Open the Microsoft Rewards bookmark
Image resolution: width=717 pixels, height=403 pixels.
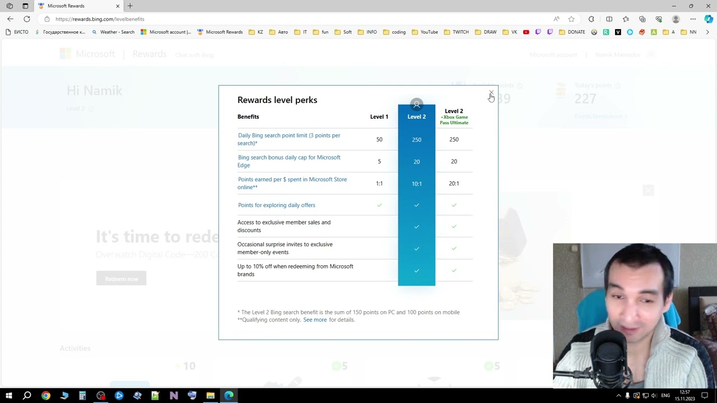pyautogui.click(x=220, y=32)
